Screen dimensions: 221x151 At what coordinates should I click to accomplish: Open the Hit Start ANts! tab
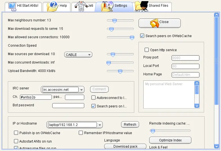pyautogui.click(x=23, y=7)
